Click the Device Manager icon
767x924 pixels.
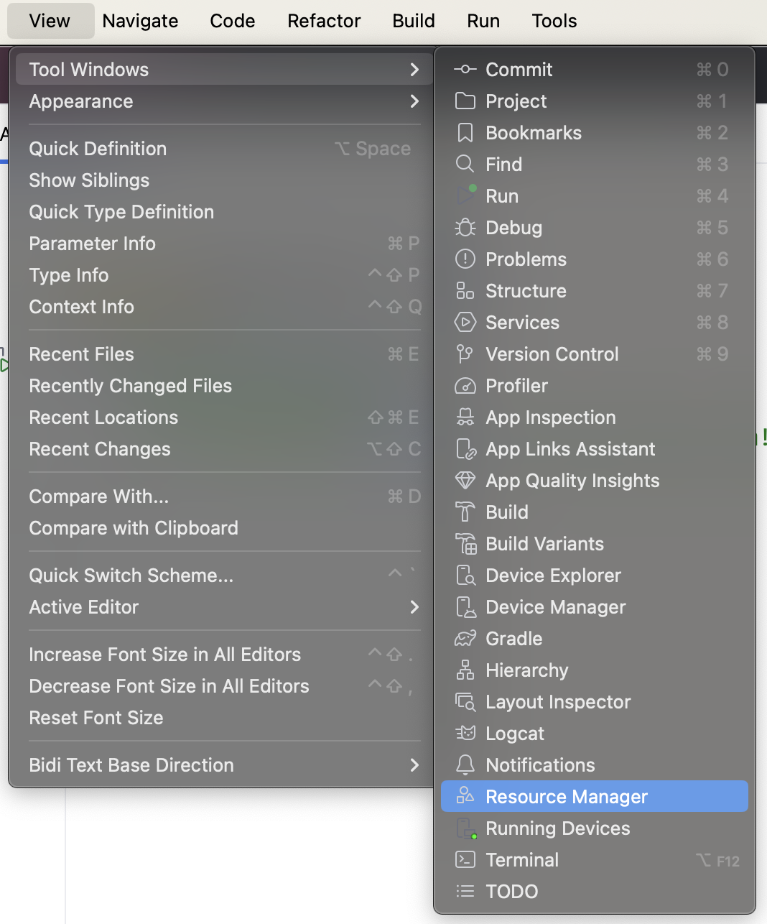pyautogui.click(x=465, y=607)
